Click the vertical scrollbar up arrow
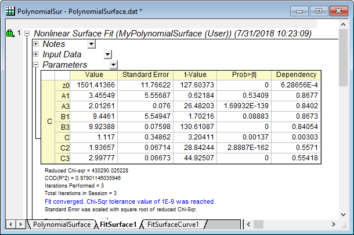The height and width of the screenshot is (235, 354). [343, 24]
